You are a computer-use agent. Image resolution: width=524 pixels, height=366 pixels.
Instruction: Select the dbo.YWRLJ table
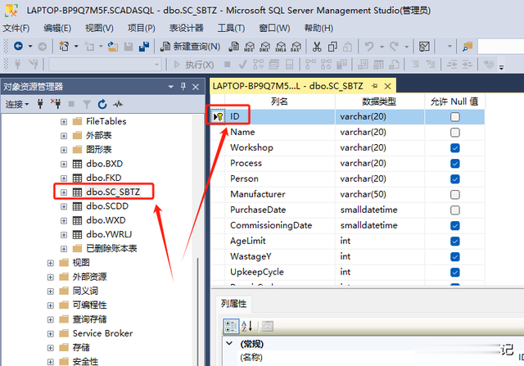point(109,234)
